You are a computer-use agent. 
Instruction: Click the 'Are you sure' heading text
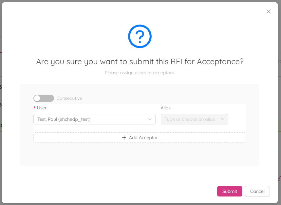coord(140,62)
